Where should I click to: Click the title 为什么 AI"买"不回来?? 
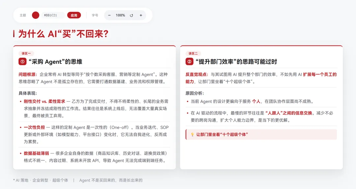coord(63,34)
